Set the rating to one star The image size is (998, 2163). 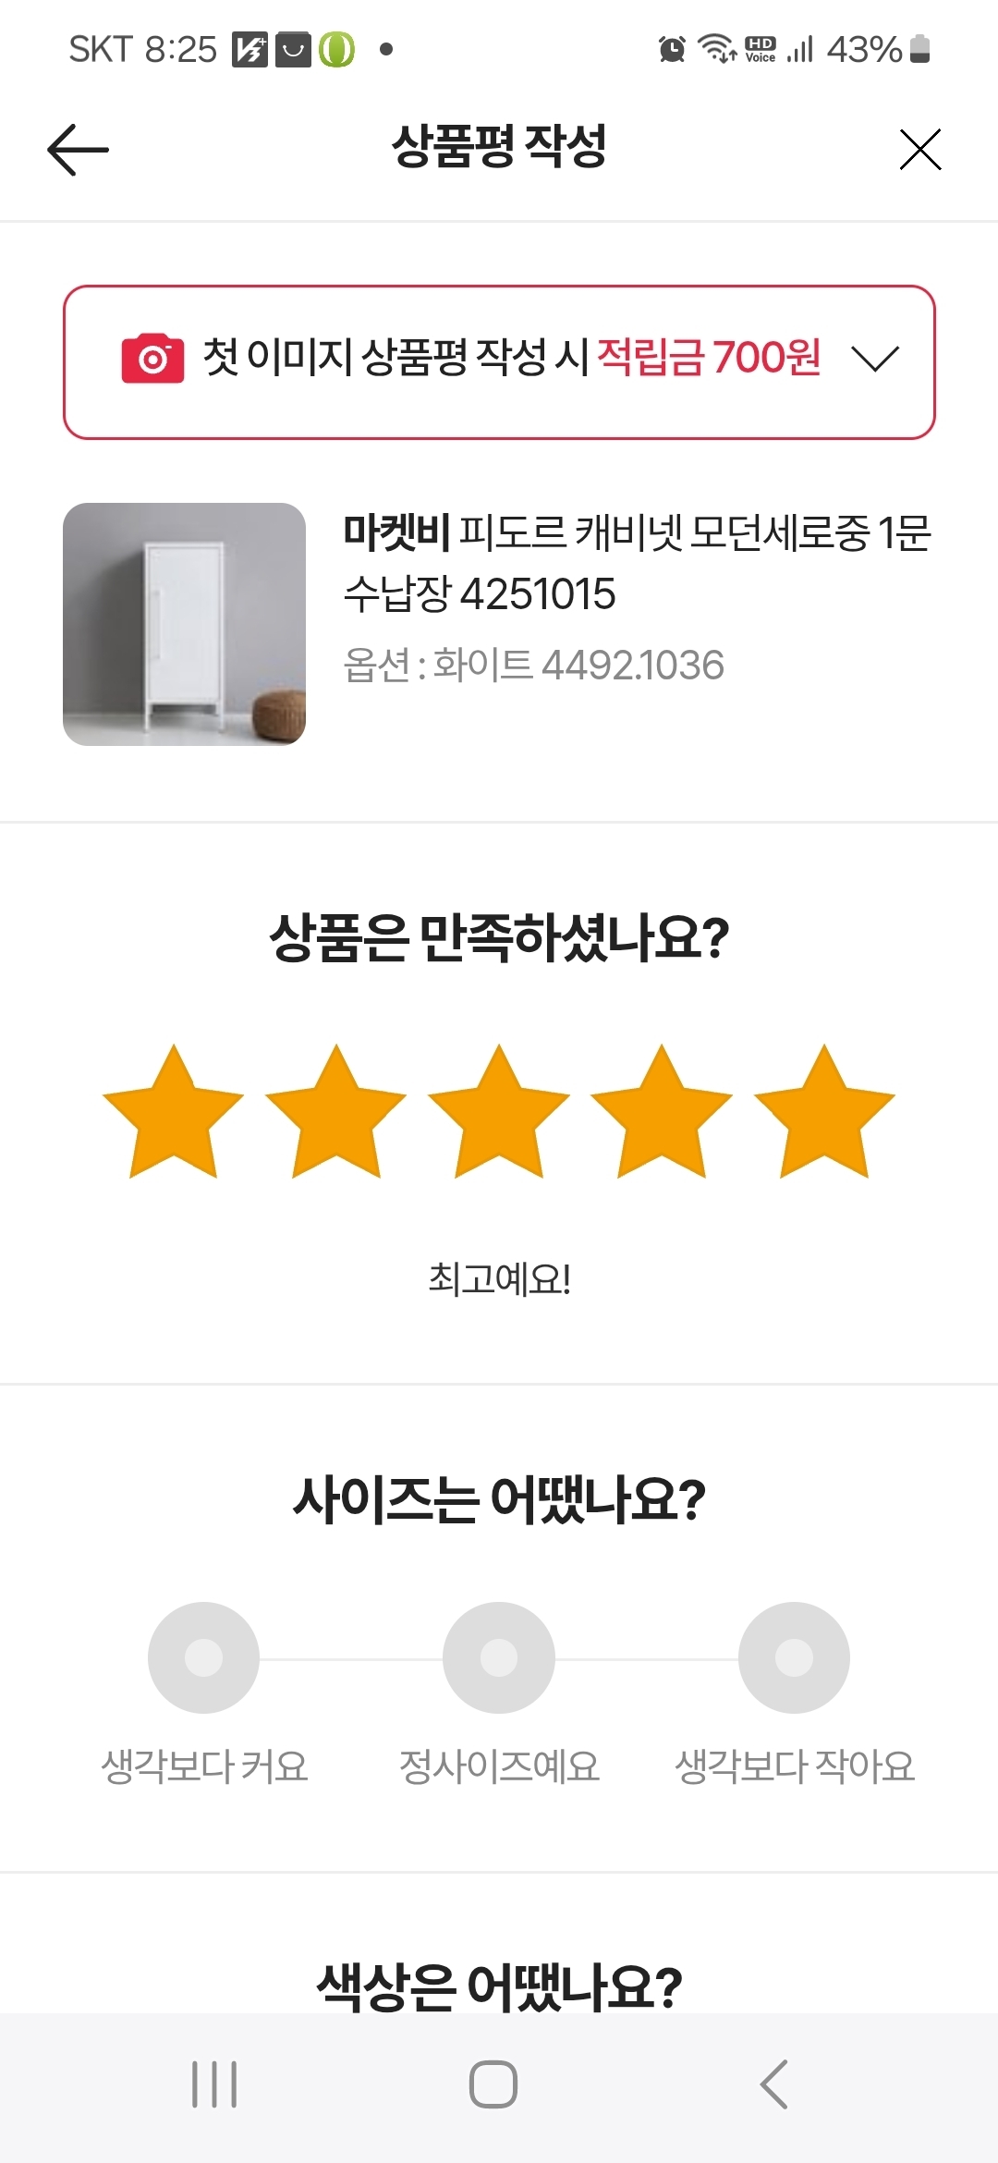pyautogui.click(x=173, y=1112)
